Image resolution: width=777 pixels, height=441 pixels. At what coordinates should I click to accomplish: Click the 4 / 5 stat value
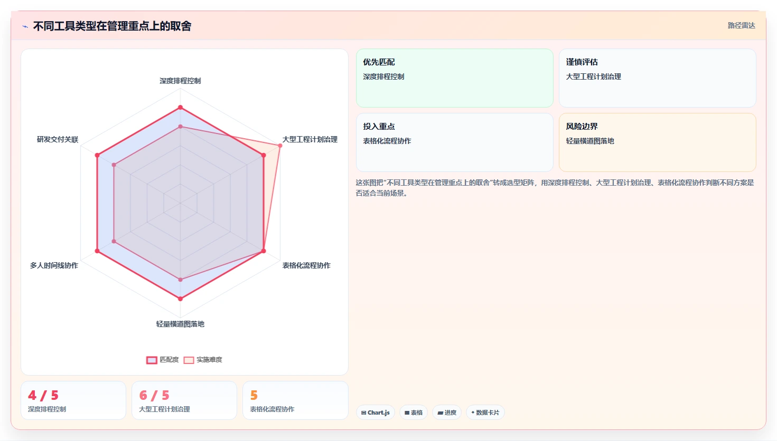click(43, 395)
